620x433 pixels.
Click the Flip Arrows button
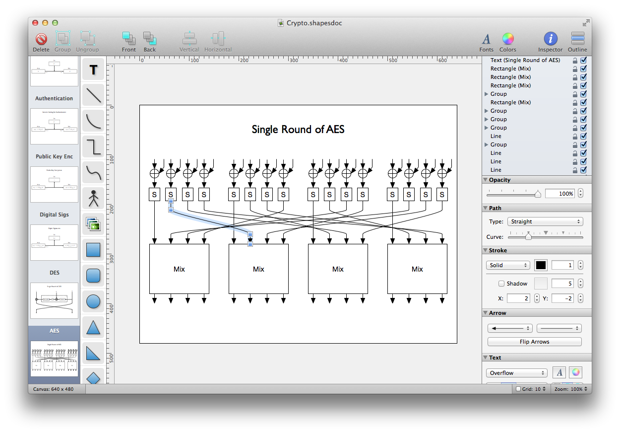tap(534, 341)
